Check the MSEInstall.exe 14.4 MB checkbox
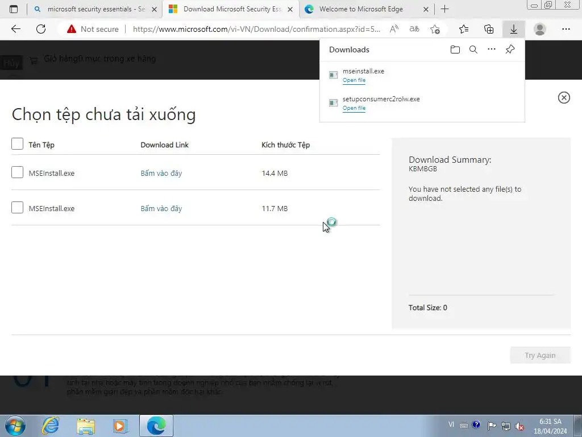This screenshot has width=582, height=437. [x=17, y=172]
